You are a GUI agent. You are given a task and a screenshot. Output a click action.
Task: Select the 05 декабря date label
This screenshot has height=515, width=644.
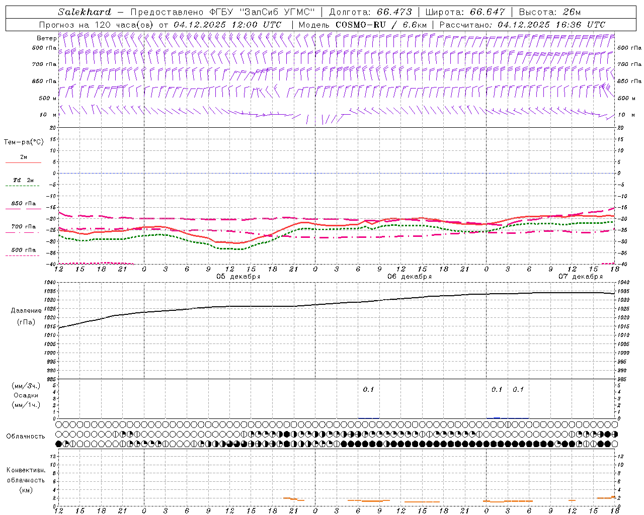pyautogui.click(x=238, y=277)
